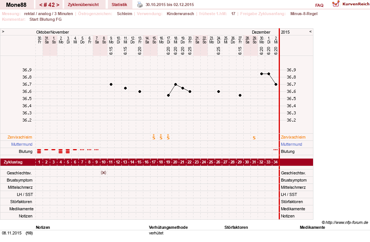Click the spotting dots on cycle day 7
Viewport: 370px width, 242px height.
click(x=82, y=150)
